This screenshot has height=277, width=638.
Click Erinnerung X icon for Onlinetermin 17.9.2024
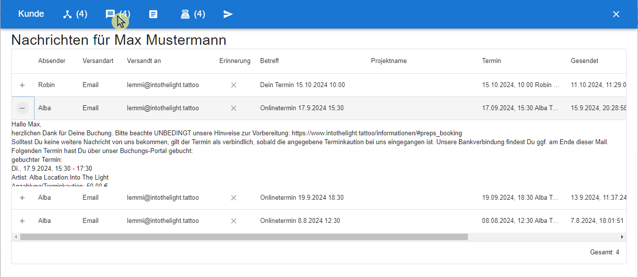pos(234,108)
